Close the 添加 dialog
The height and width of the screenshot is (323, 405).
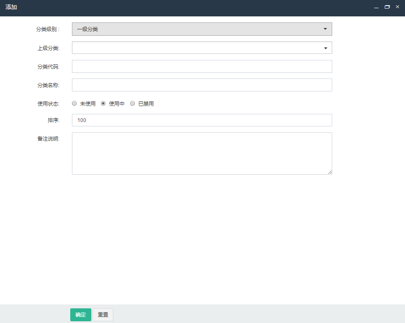point(397,7)
